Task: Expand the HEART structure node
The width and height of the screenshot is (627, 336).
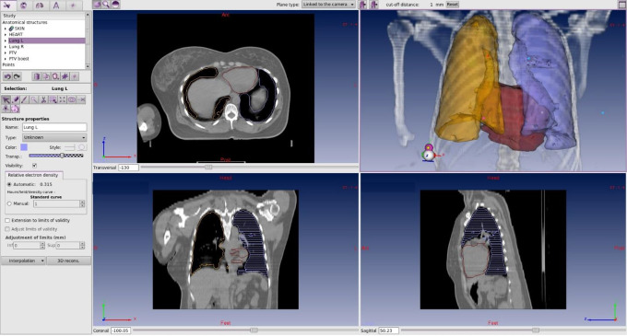Action: pos(6,35)
